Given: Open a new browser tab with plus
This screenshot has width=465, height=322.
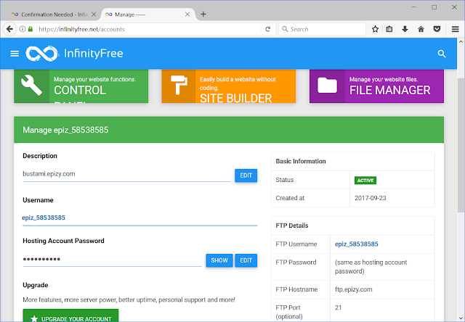Looking at the screenshot, I should pyautogui.click(x=203, y=15).
